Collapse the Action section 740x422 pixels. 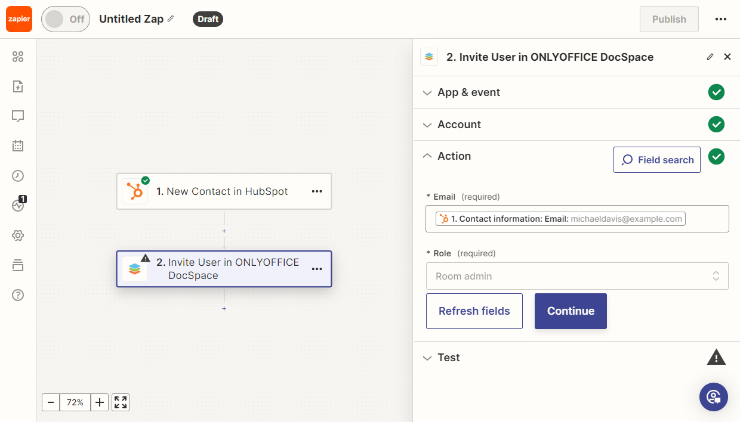point(454,156)
